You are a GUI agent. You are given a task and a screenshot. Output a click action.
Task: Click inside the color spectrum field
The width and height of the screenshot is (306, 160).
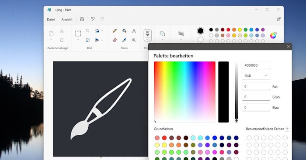pyautogui.click(x=184, y=92)
